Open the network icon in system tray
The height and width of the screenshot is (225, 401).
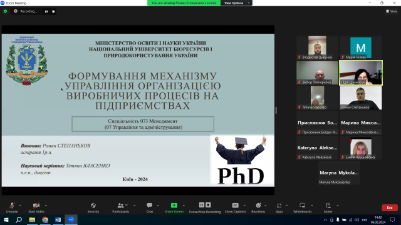(350, 219)
